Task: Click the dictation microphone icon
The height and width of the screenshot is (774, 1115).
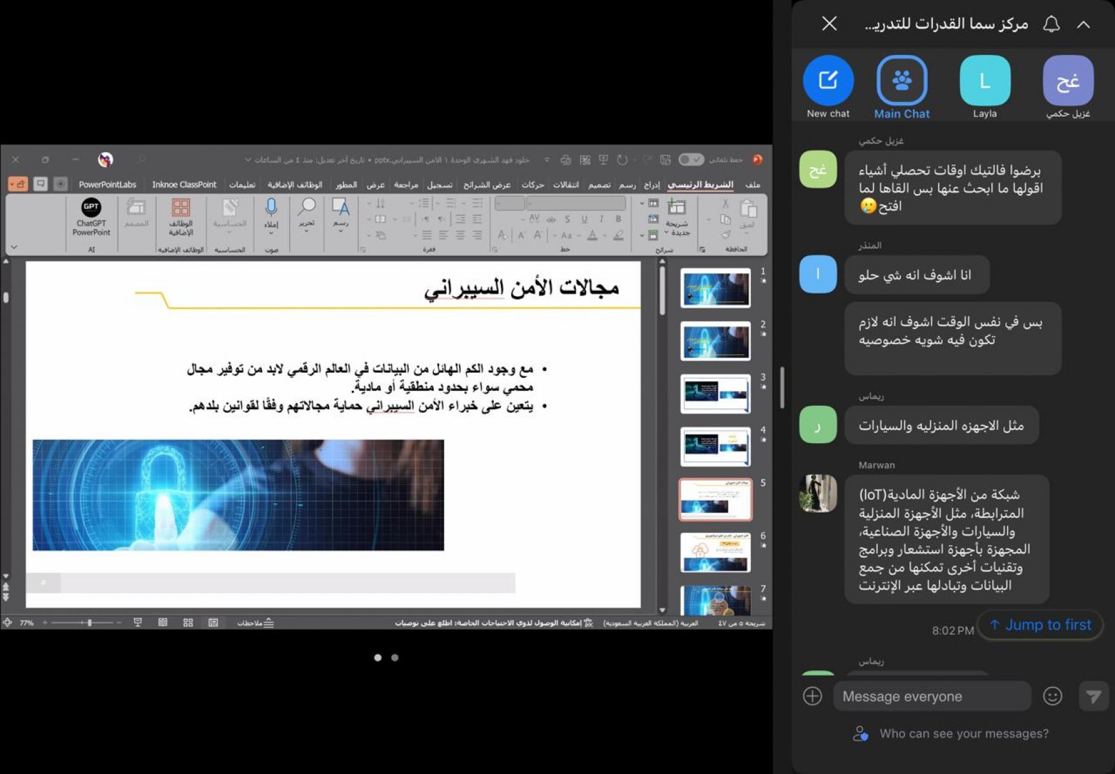Action: click(271, 207)
